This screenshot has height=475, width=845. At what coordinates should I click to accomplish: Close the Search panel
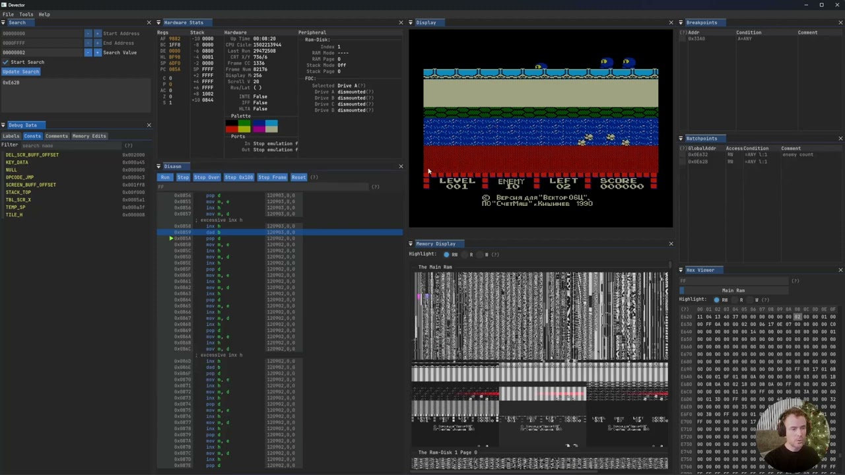pos(149,22)
